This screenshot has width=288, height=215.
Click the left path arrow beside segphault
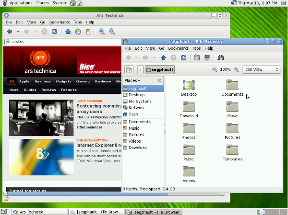click(140, 69)
